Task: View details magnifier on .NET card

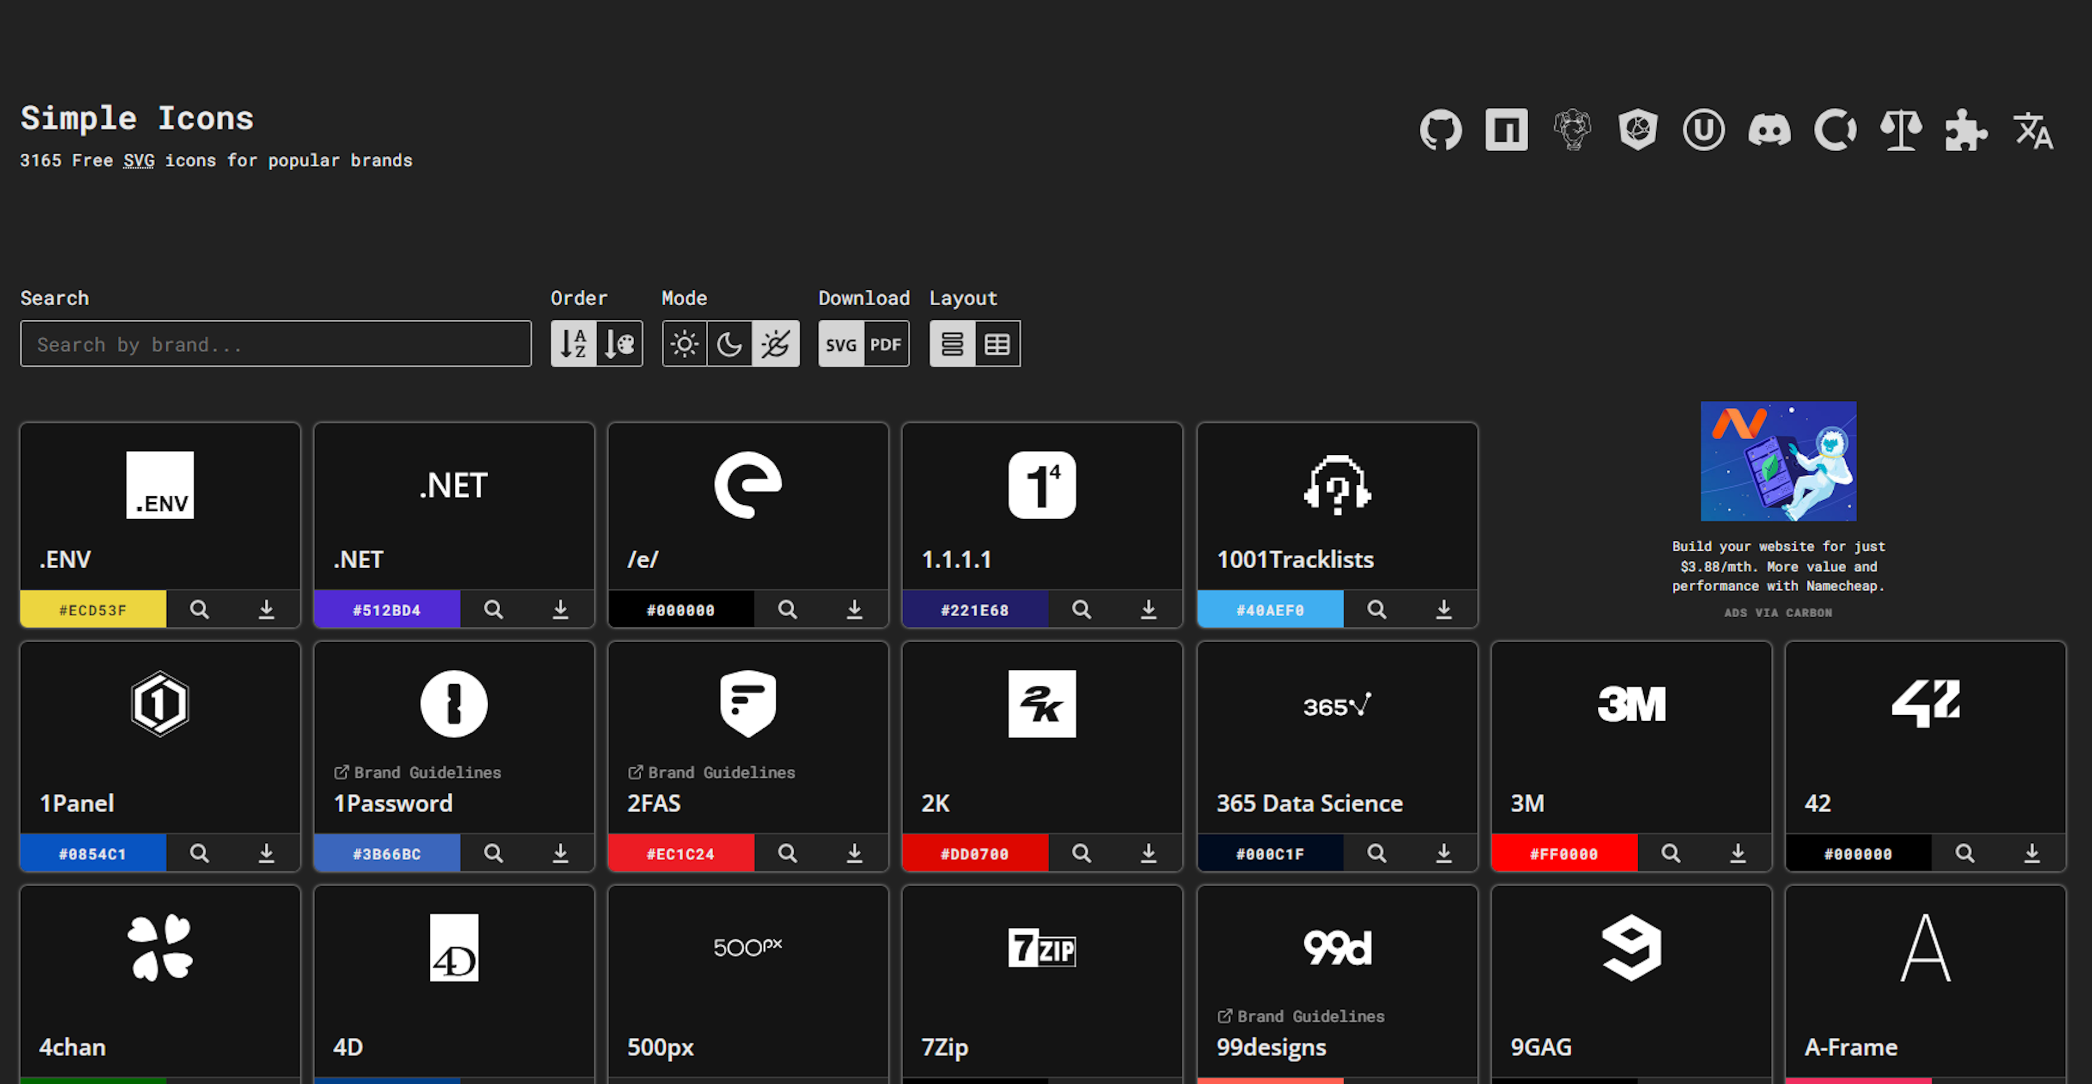Action: click(494, 610)
